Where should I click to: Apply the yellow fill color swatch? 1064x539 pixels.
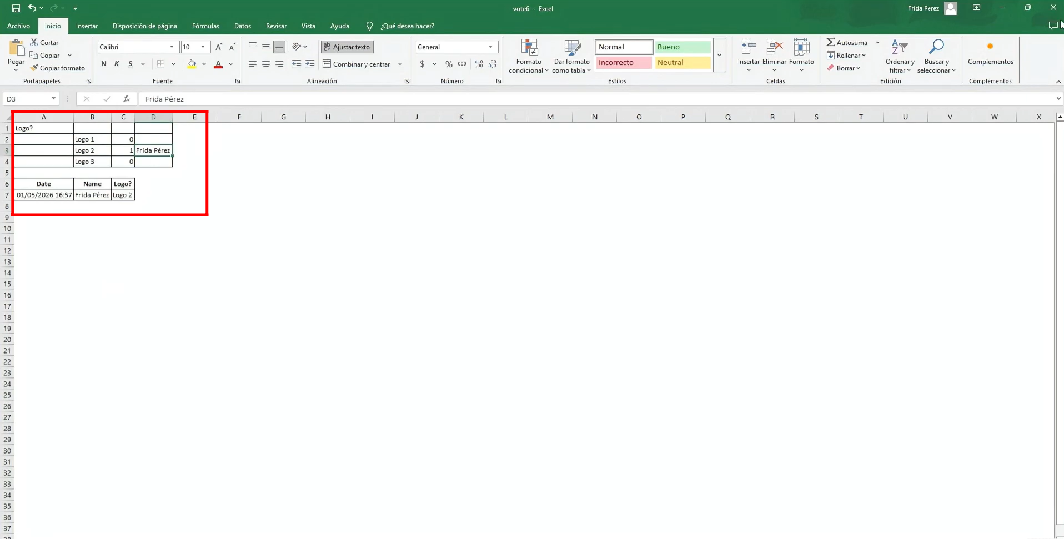pyautogui.click(x=192, y=64)
